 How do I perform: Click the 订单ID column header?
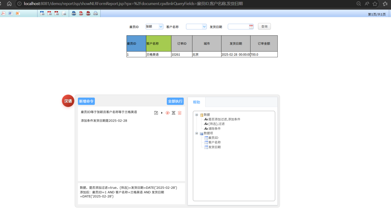click(x=182, y=43)
